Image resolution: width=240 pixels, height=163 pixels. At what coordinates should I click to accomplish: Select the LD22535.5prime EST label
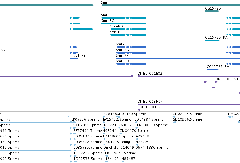tap(88, 159)
